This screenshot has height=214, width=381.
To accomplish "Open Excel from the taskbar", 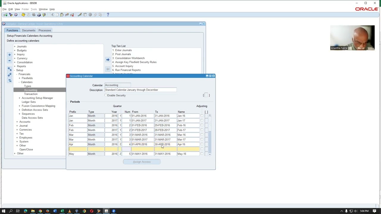I will [62, 211].
